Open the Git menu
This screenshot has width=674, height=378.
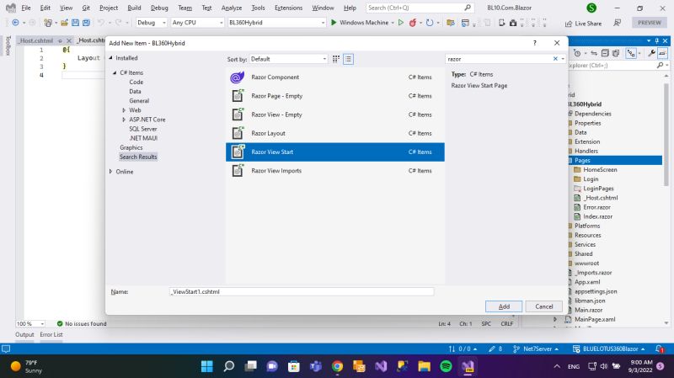tap(86, 8)
